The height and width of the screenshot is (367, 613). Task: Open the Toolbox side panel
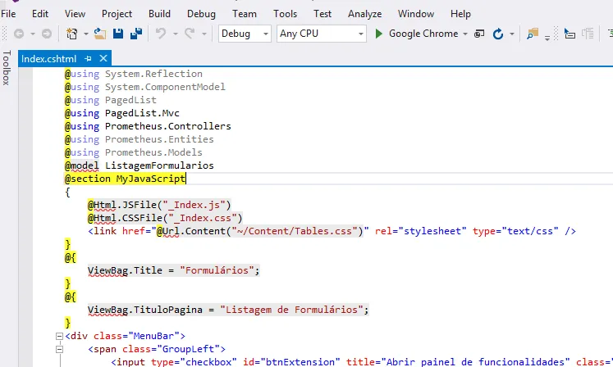tap(7, 67)
